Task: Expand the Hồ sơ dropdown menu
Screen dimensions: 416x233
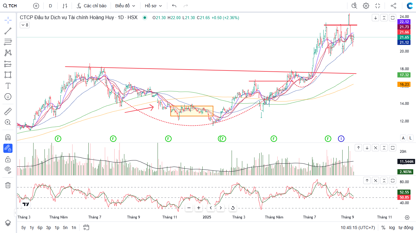Action: click(x=153, y=6)
